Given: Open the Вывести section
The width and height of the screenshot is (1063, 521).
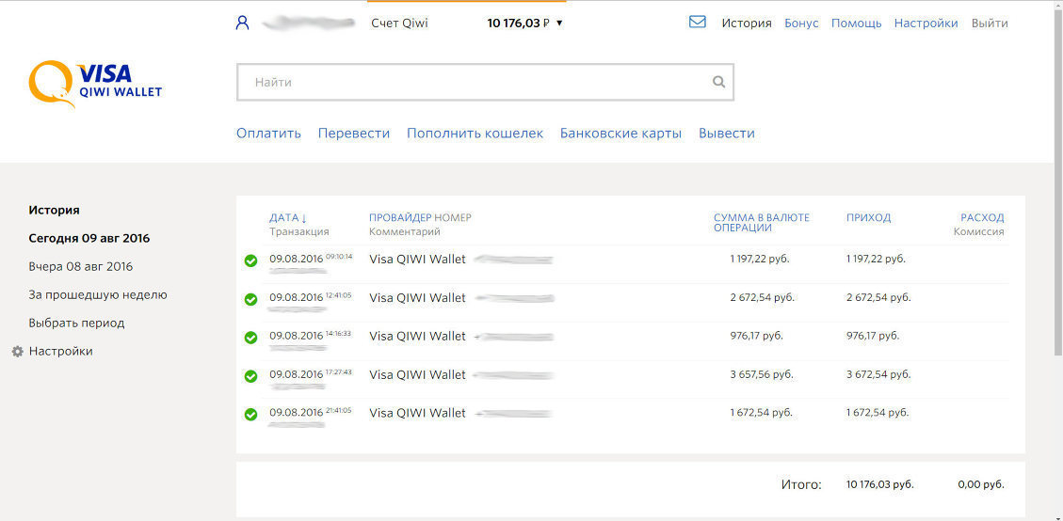Looking at the screenshot, I should coord(727,134).
